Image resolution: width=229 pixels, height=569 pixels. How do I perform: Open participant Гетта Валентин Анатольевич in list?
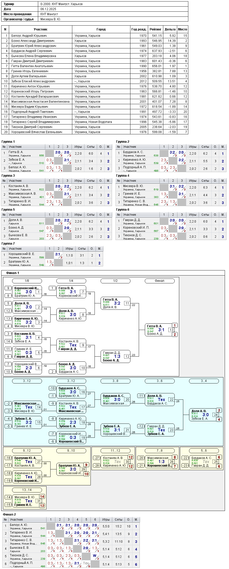32,66
